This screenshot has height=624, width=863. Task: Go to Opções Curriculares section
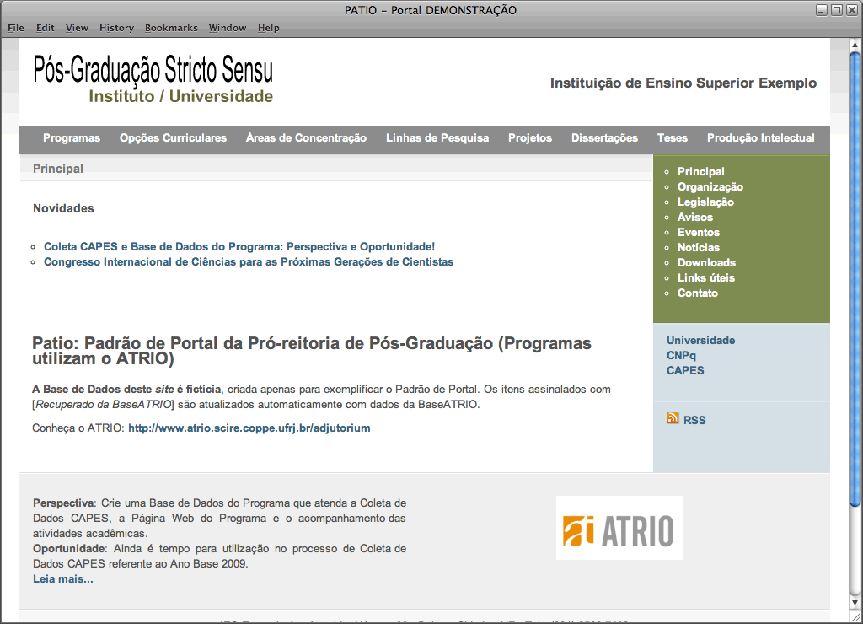[x=173, y=138]
